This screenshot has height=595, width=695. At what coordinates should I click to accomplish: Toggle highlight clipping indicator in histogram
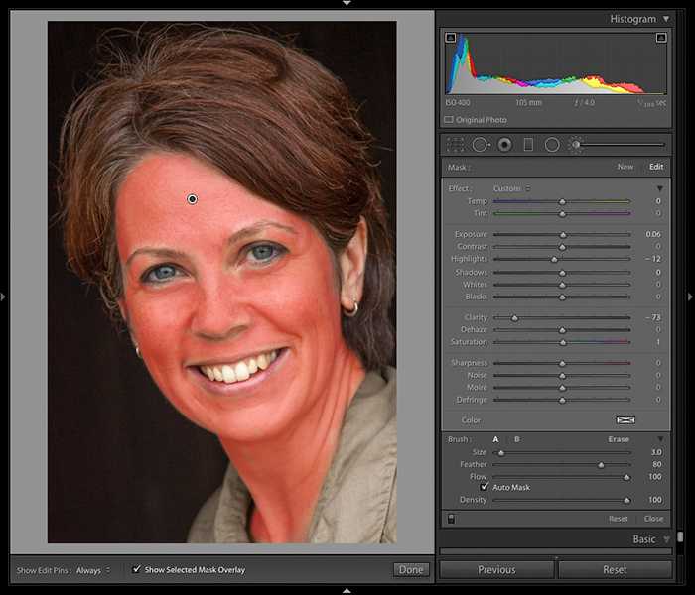661,38
